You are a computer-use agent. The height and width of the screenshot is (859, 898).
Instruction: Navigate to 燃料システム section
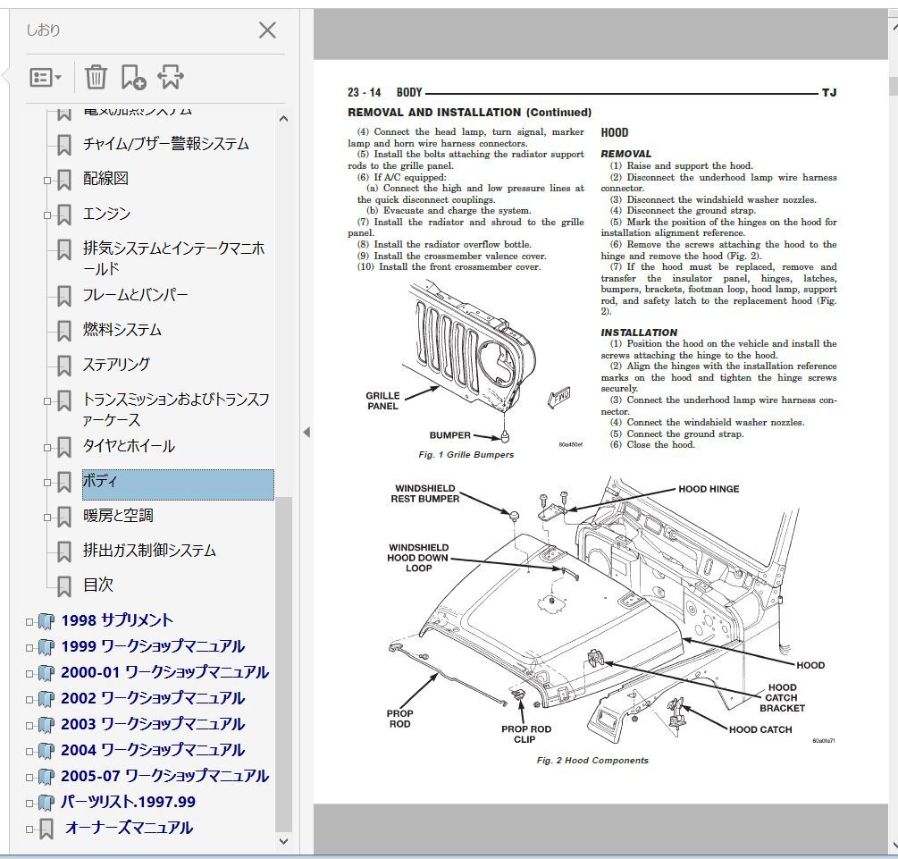point(122,330)
